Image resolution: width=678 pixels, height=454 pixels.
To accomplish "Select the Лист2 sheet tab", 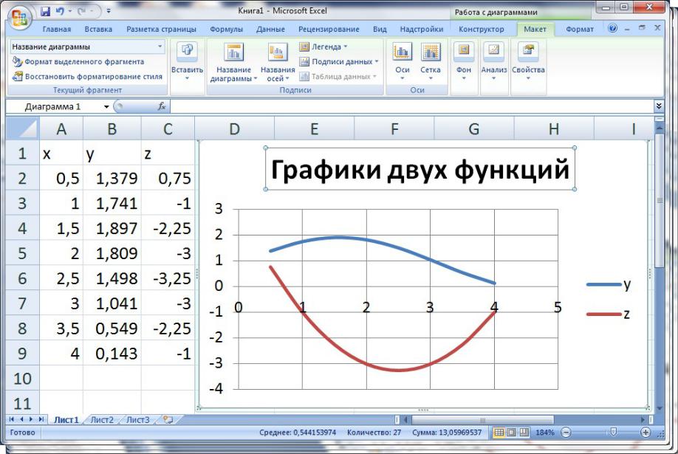I will [x=102, y=420].
